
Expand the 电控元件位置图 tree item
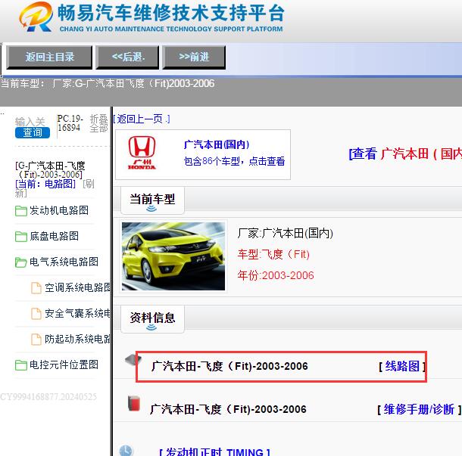coord(64,365)
